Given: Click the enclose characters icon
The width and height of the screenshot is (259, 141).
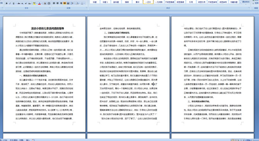Looking at the screenshot, I should pos(49,3).
